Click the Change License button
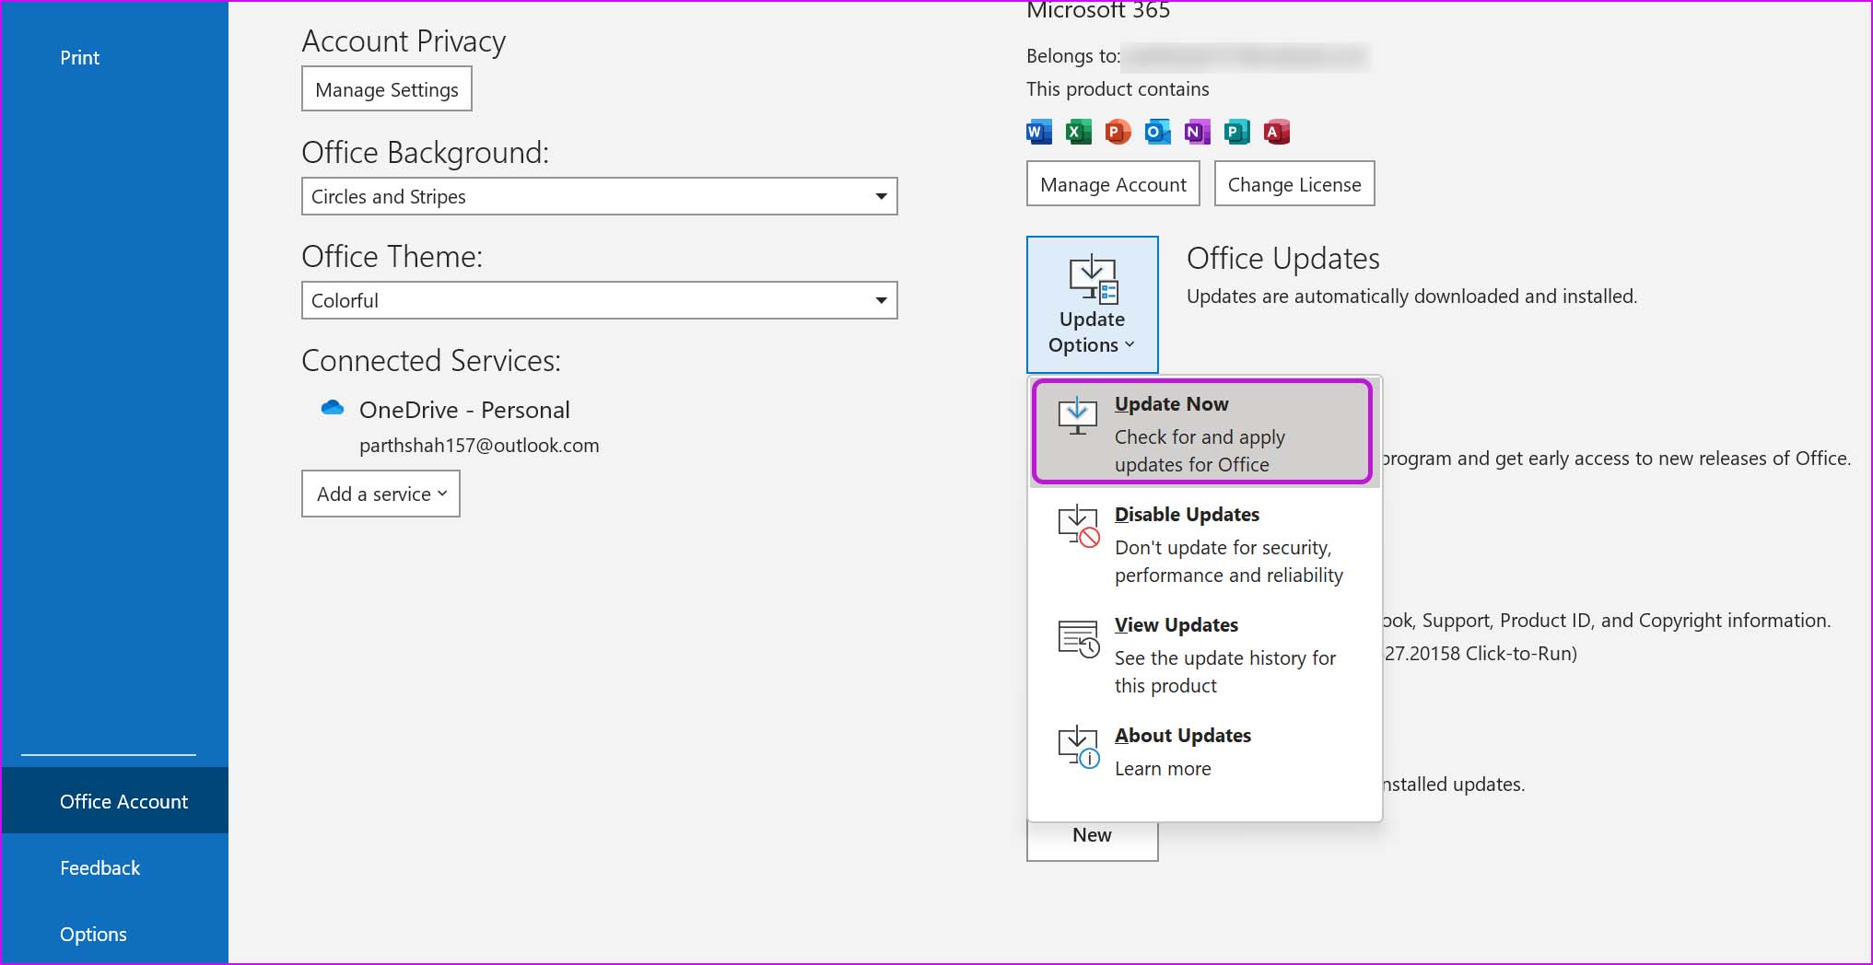 (x=1294, y=183)
